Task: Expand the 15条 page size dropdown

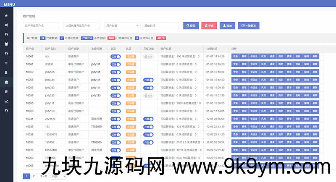Action: (58, 177)
